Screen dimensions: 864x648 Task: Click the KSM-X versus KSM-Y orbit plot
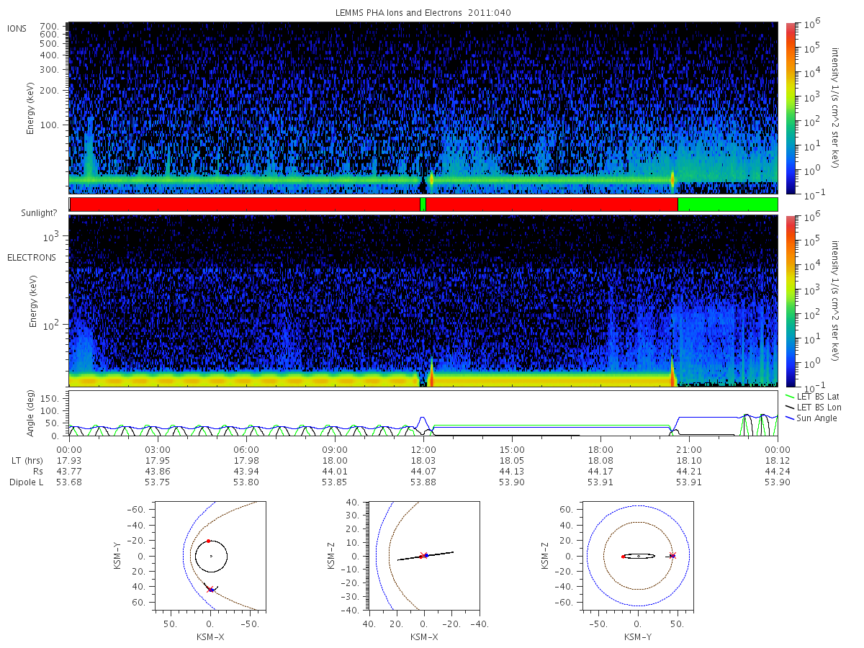click(x=210, y=557)
